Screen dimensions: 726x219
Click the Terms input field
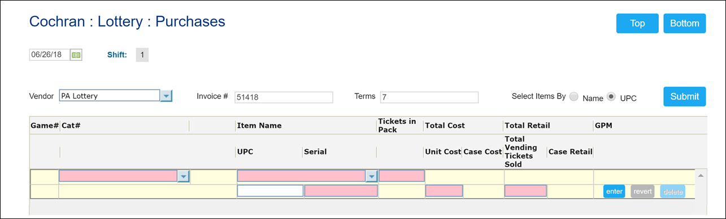pyautogui.click(x=429, y=97)
